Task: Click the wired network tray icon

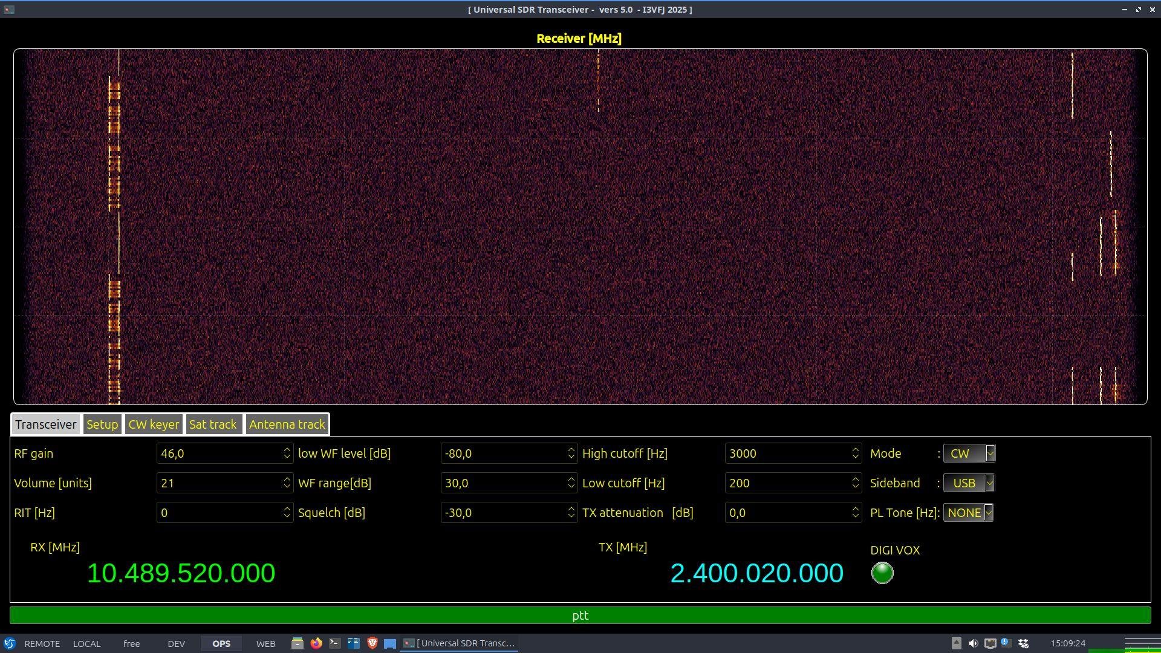Action: tap(990, 643)
